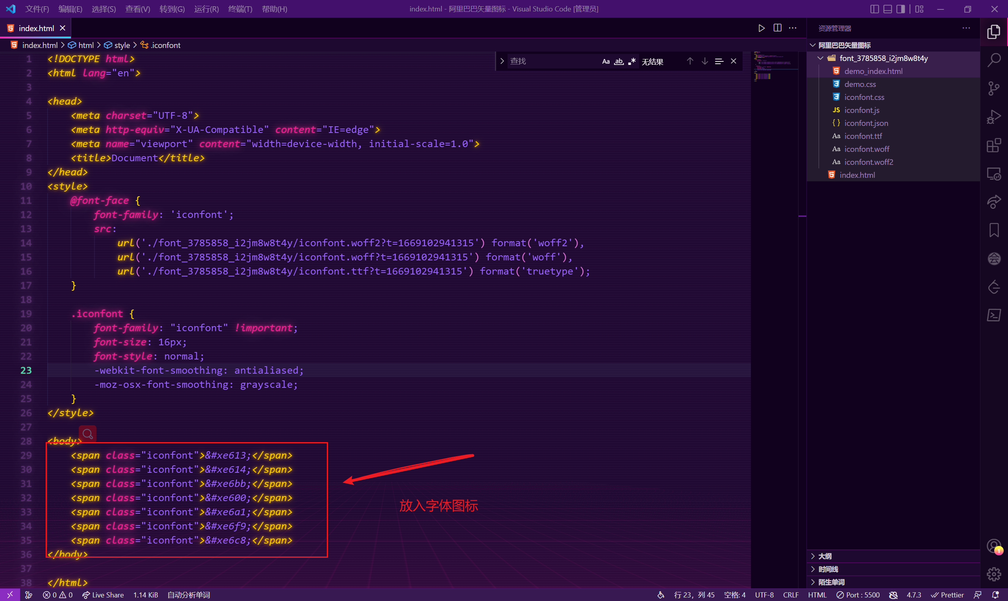Viewport: 1008px width, 601px height.
Task: Close the index.html editor tab
Action: (63, 28)
